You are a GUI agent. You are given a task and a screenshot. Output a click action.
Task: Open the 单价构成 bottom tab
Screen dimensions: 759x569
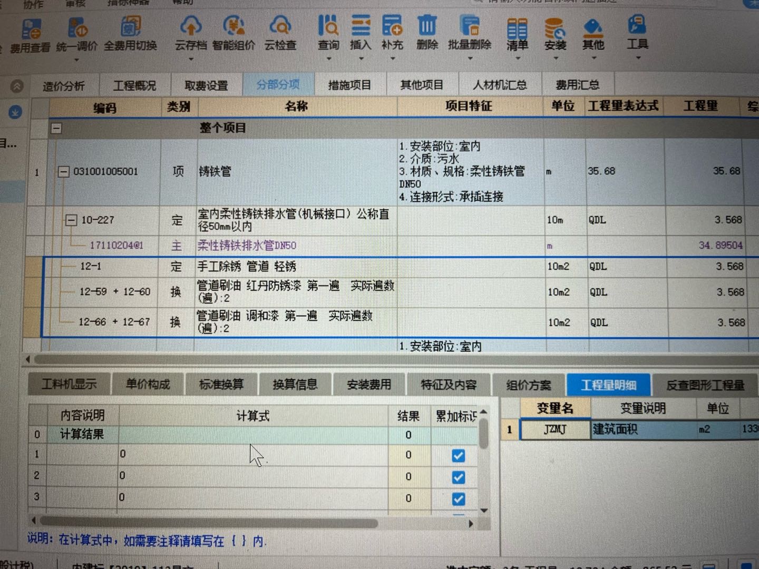[x=148, y=384]
